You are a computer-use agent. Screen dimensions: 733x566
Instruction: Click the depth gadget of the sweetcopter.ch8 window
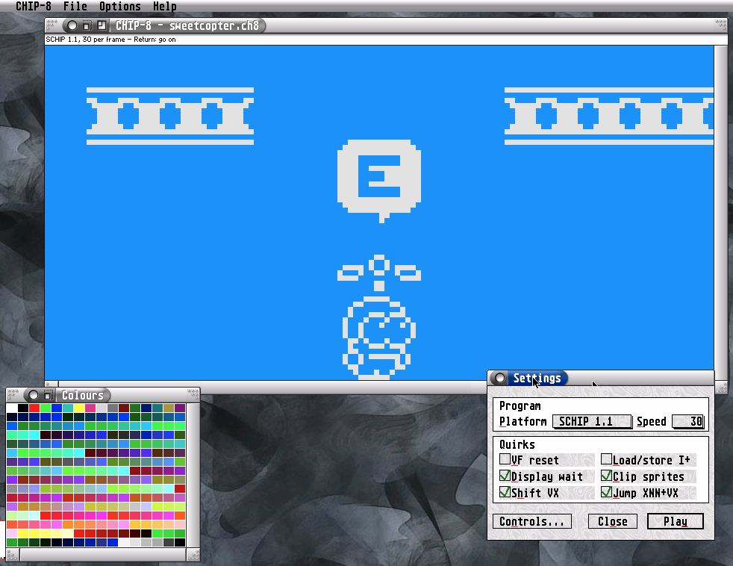720,25
